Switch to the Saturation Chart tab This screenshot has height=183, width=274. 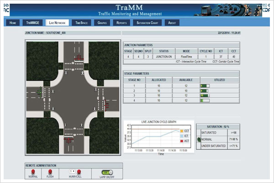pyautogui.click(x=148, y=22)
